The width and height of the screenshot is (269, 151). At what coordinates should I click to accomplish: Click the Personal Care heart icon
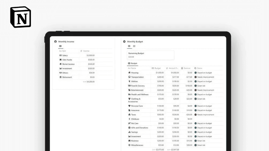pos(129,106)
